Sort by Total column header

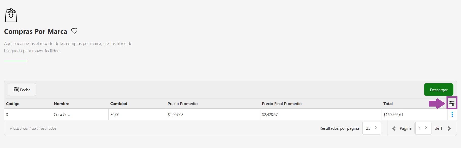[388, 103]
